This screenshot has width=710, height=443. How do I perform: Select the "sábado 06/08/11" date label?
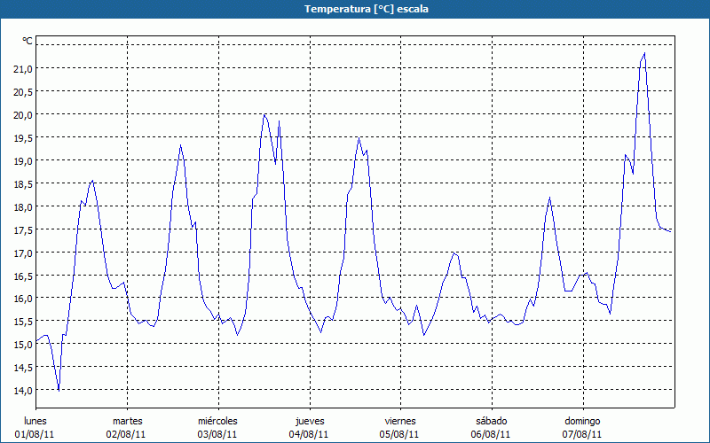pos(491,427)
